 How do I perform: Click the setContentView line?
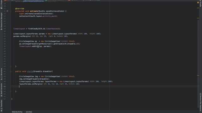pos(38,16)
